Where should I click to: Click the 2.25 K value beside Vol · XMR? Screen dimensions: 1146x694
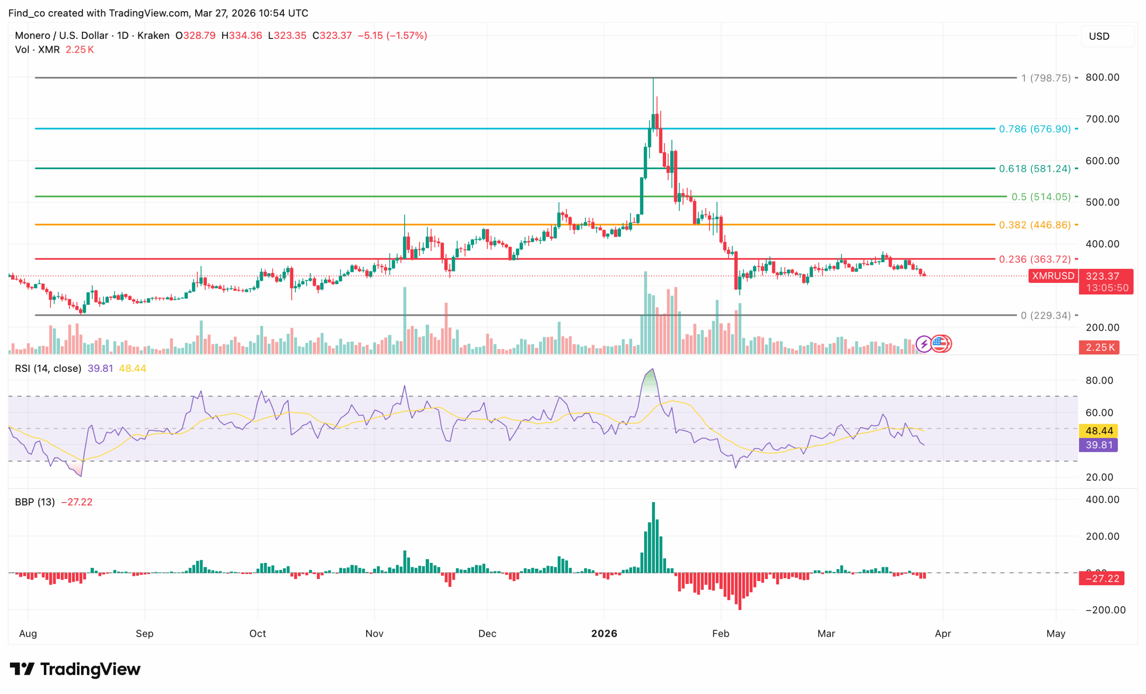(x=80, y=49)
